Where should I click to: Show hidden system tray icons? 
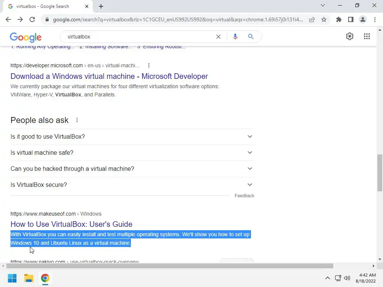328,278
